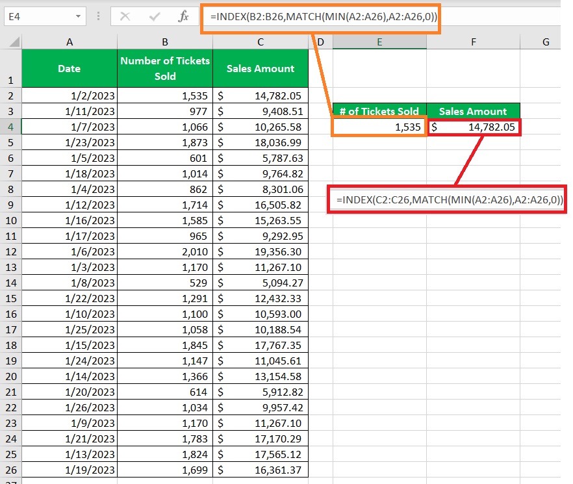Expand the Name Box dropdown arrow

pos(78,16)
